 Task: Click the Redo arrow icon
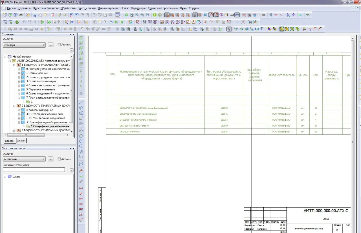tap(82, 15)
